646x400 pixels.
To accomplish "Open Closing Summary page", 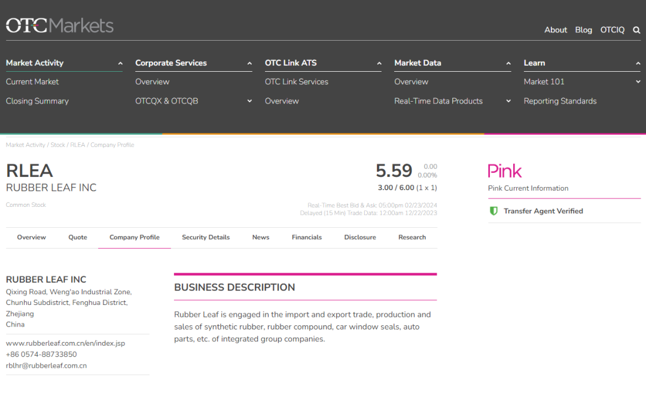I will [x=37, y=101].
